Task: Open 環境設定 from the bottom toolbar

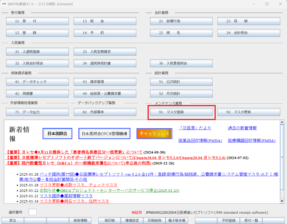Action: coord(132,220)
